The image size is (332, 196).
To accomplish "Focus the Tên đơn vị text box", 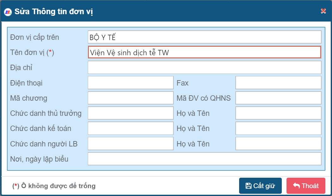I will 204,52.
